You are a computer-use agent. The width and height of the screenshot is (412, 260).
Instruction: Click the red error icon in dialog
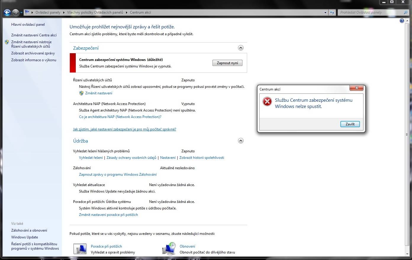click(x=267, y=102)
